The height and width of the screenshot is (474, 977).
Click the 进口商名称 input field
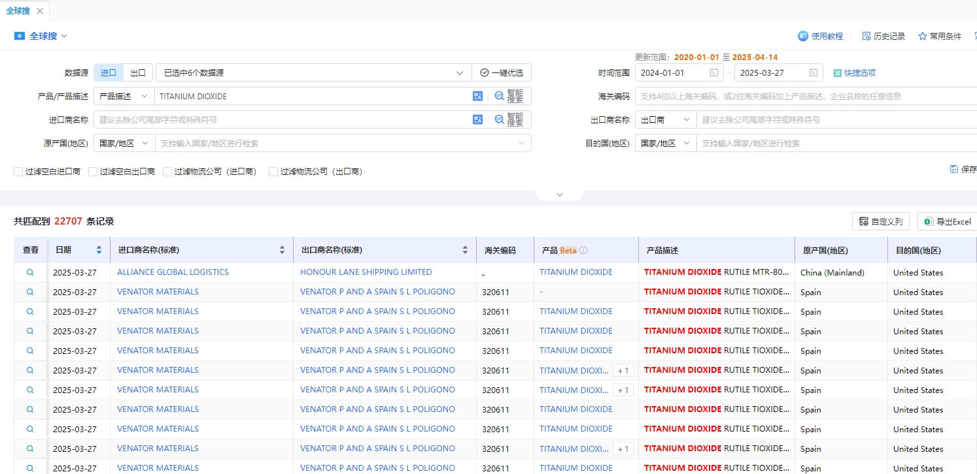coord(283,119)
